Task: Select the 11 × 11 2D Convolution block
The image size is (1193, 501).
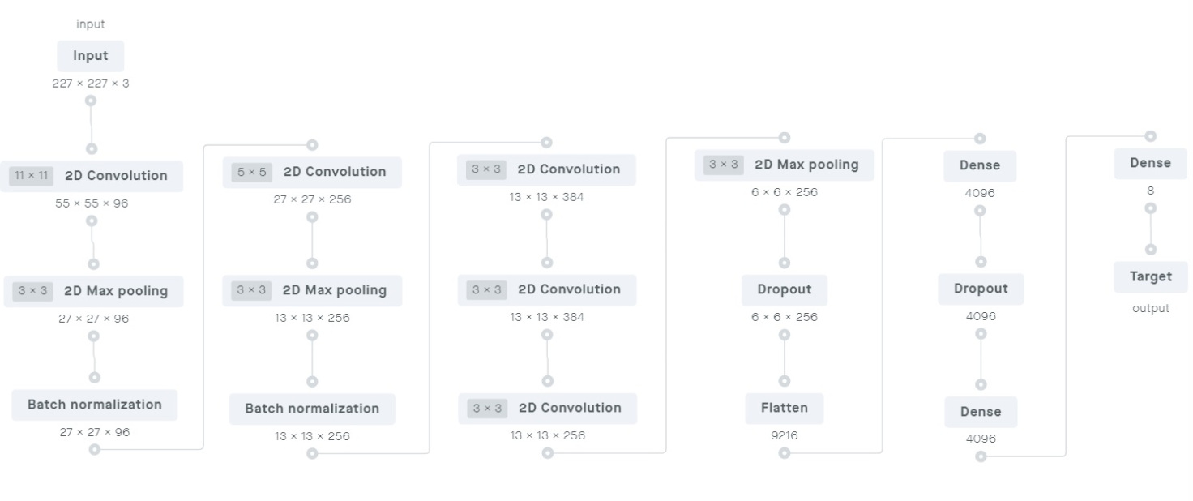Action: coord(92,176)
